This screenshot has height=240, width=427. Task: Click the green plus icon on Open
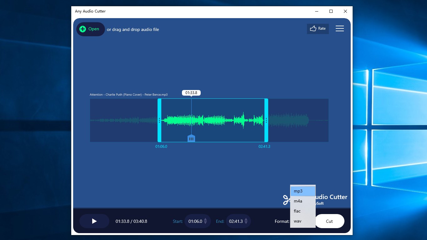tap(82, 29)
